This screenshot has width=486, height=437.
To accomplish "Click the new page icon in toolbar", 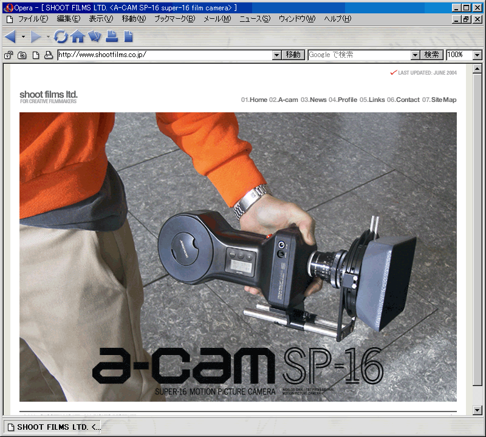I will (128, 36).
